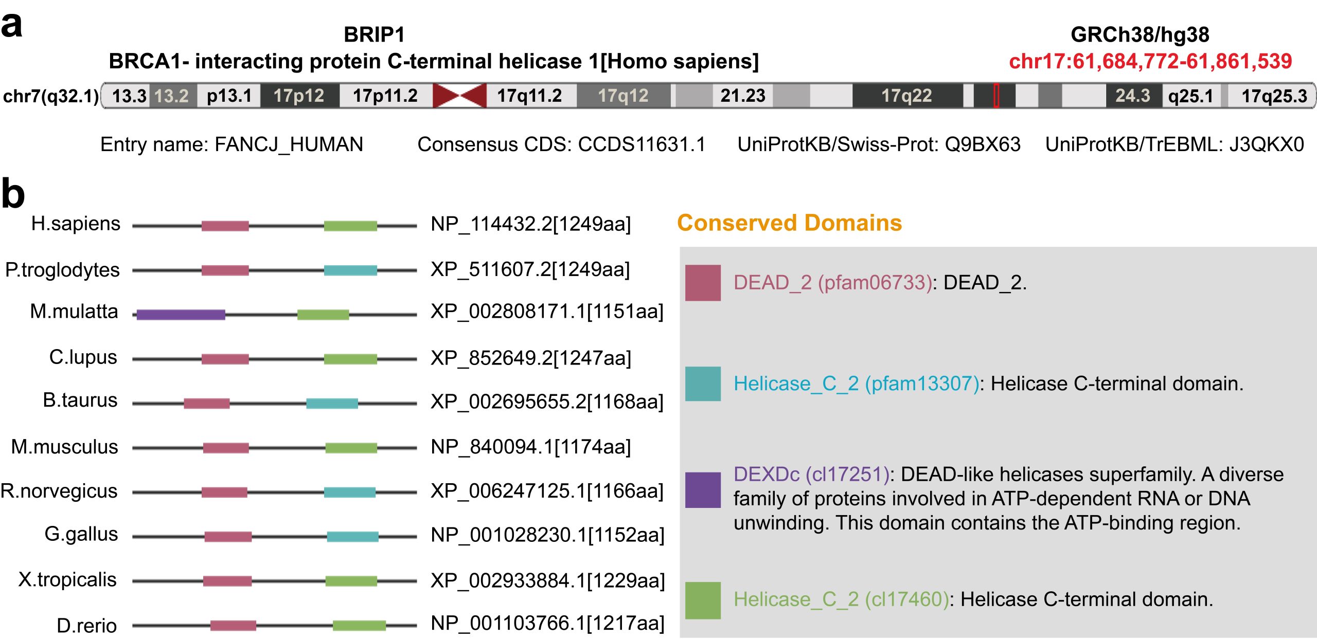Click the red position marker on the ideogram
This screenshot has height=639, width=1317.
click(x=996, y=96)
